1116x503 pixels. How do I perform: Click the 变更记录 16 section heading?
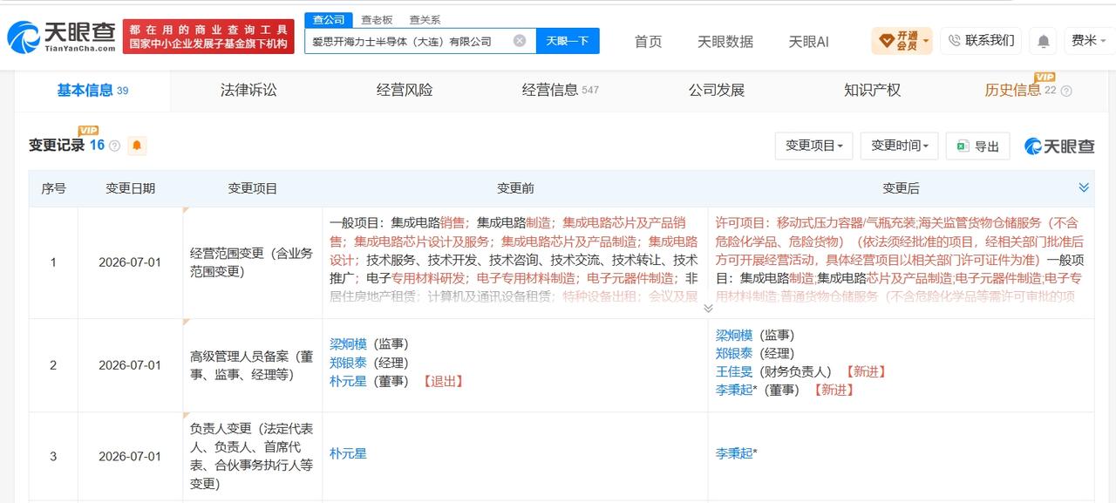tap(66, 146)
